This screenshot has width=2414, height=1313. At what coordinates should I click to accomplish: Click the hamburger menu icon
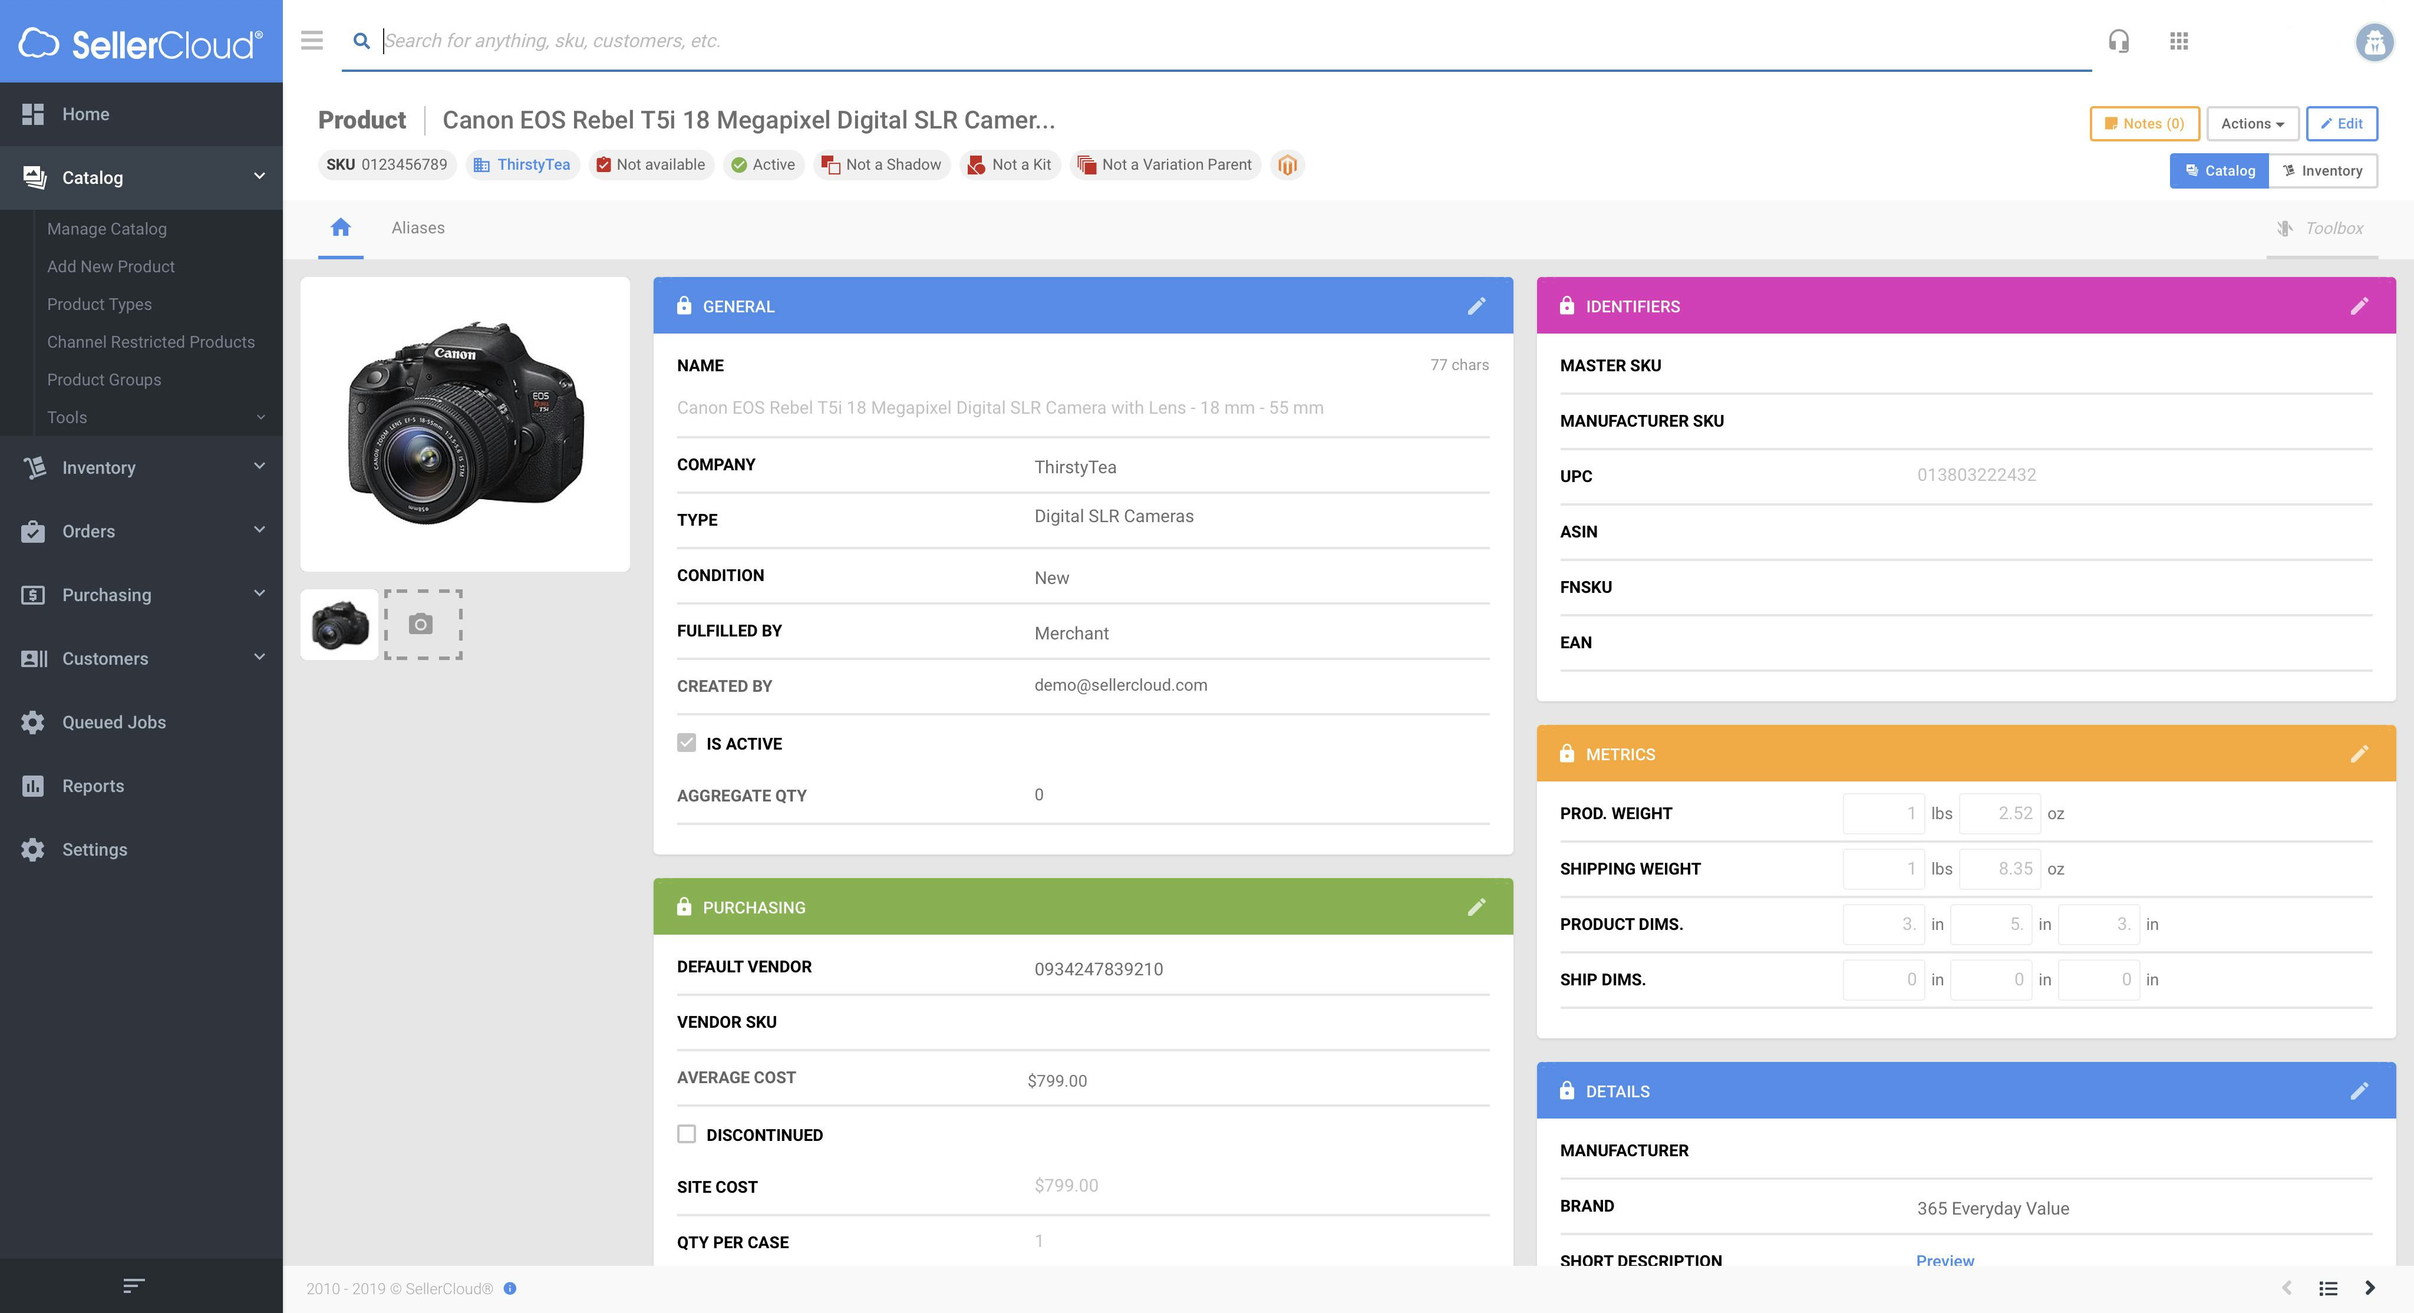(312, 40)
